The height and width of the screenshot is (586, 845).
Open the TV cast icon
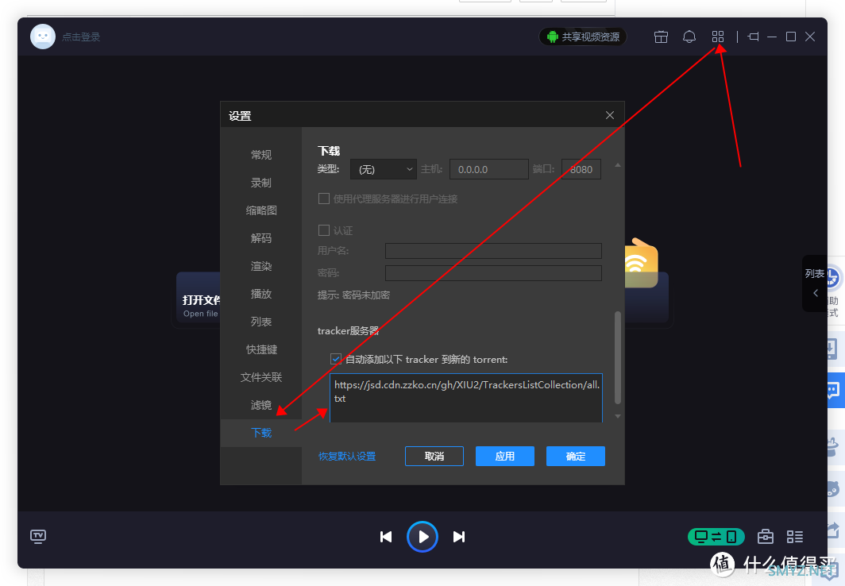click(38, 537)
